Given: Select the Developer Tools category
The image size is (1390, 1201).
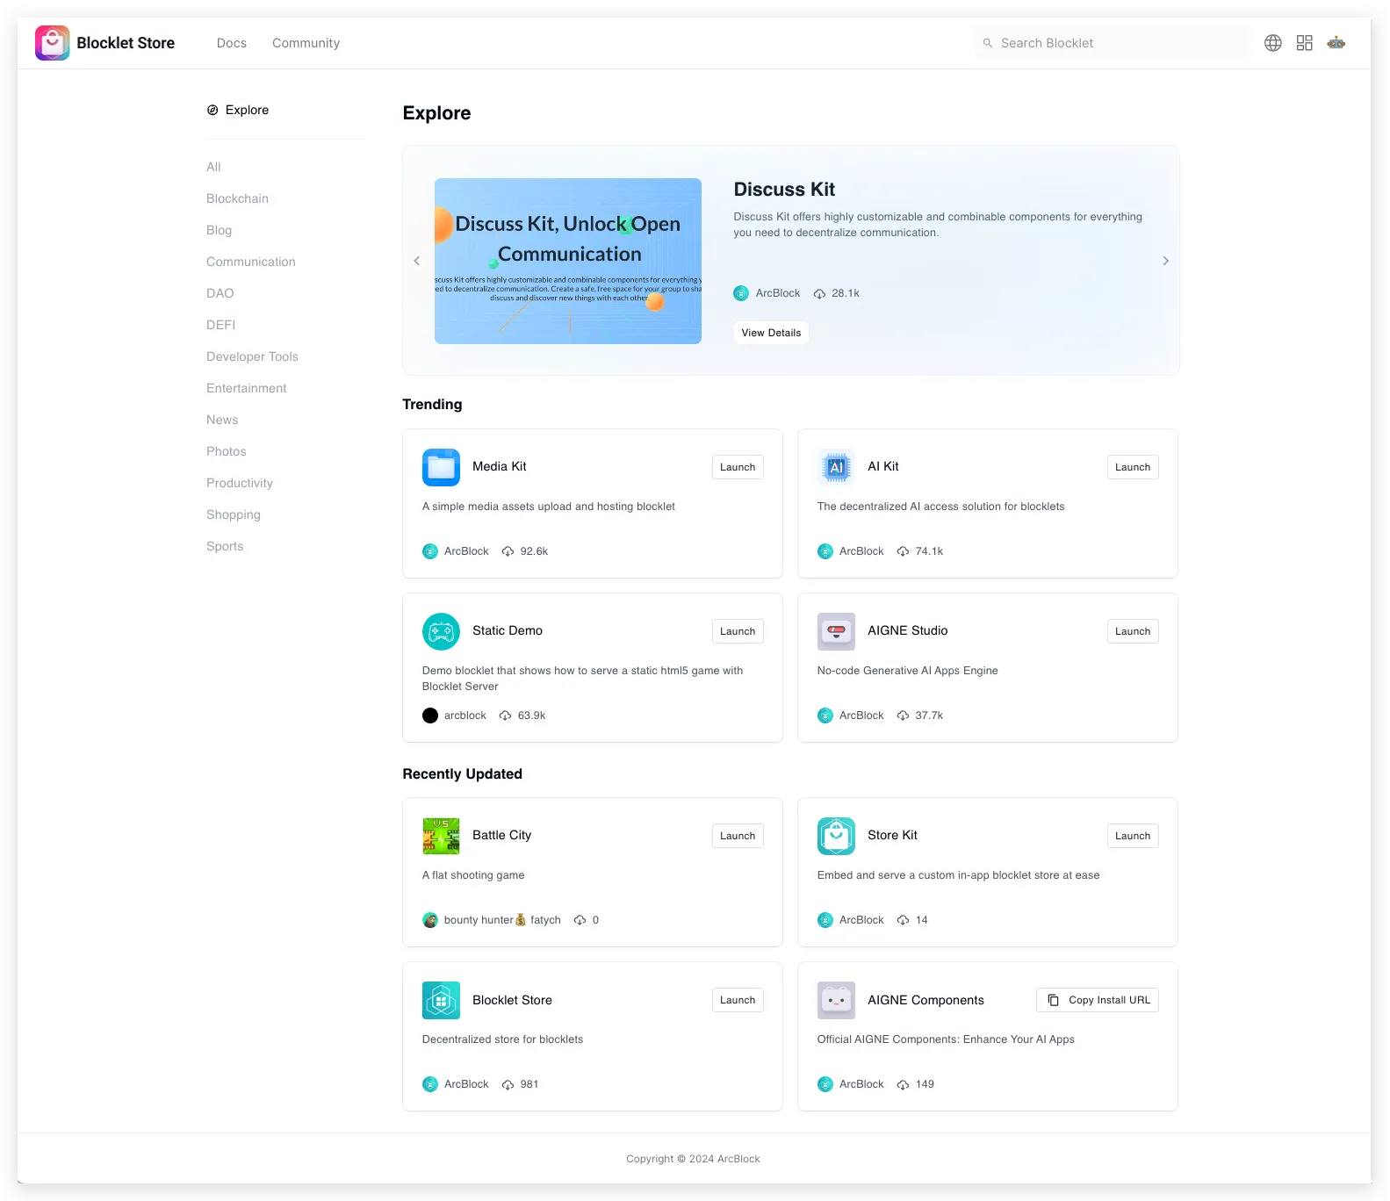Looking at the screenshot, I should pyautogui.click(x=252, y=356).
